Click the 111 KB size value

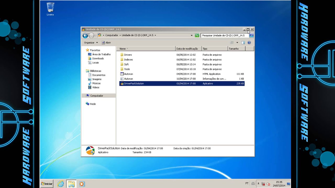(240, 74)
